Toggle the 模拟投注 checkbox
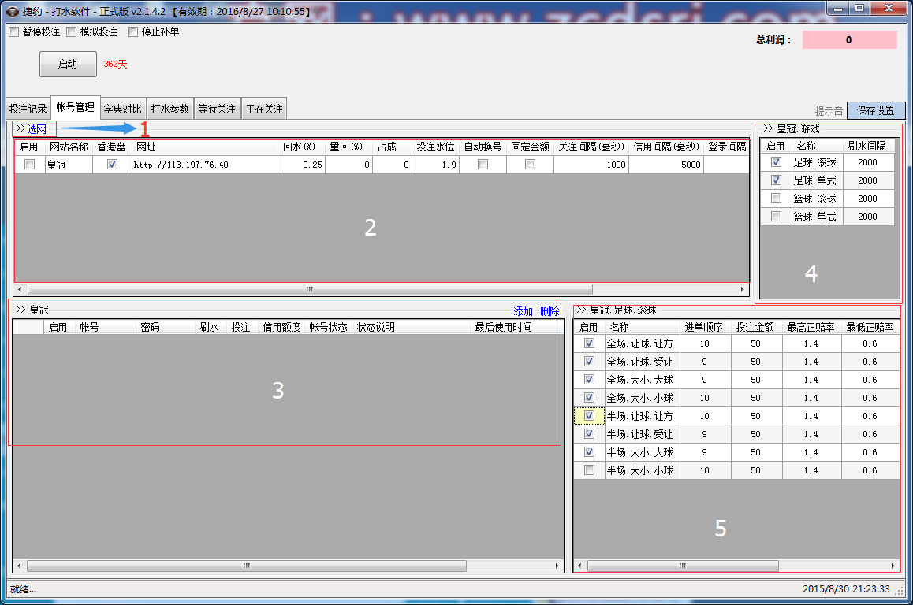Image resolution: width=913 pixels, height=605 pixels. point(72,32)
